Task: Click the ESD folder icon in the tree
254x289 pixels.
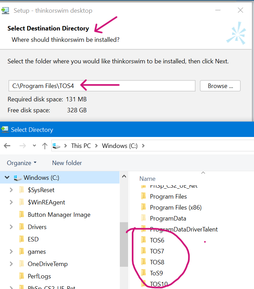Action: (x=22, y=239)
